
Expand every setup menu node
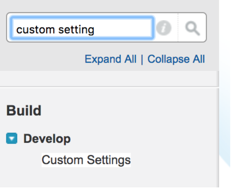coord(110,59)
